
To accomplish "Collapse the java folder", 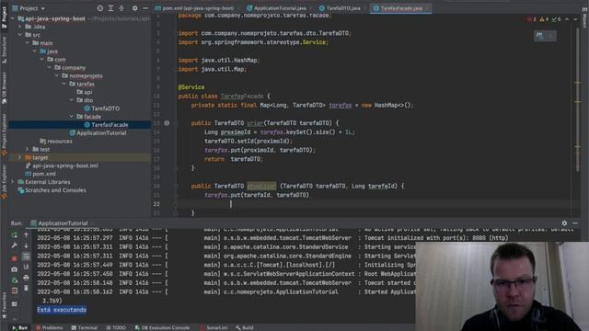I will click(35, 51).
